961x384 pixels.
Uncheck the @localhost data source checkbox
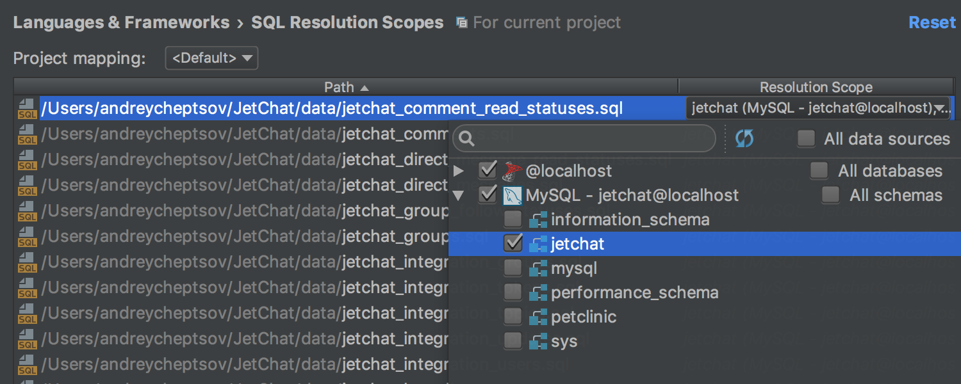click(x=488, y=170)
